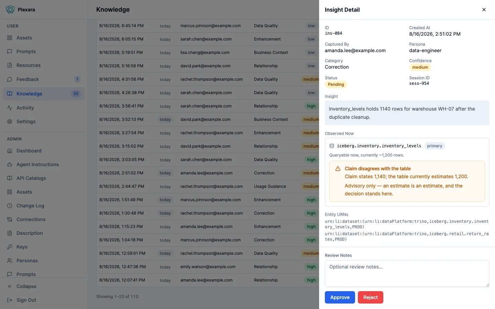Click the Feedback count badge 1
The height and width of the screenshot is (309, 495).
pyautogui.click(x=77, y=79)
